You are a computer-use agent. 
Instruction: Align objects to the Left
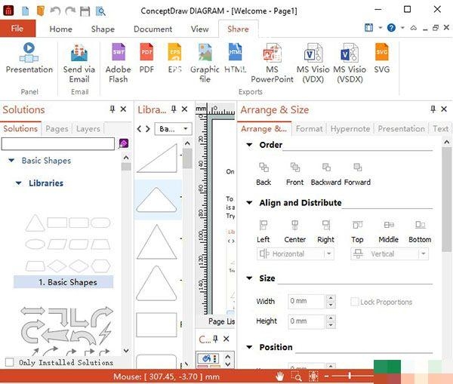(263, 226)
